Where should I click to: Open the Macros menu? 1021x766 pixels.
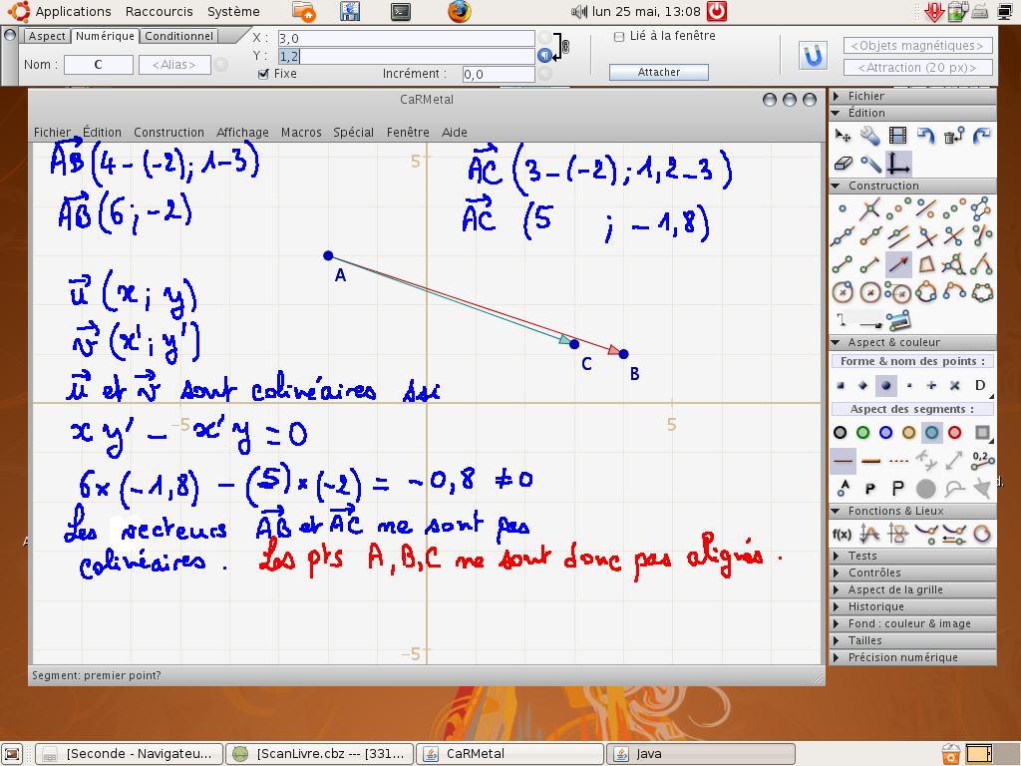(x=301, y=132)
